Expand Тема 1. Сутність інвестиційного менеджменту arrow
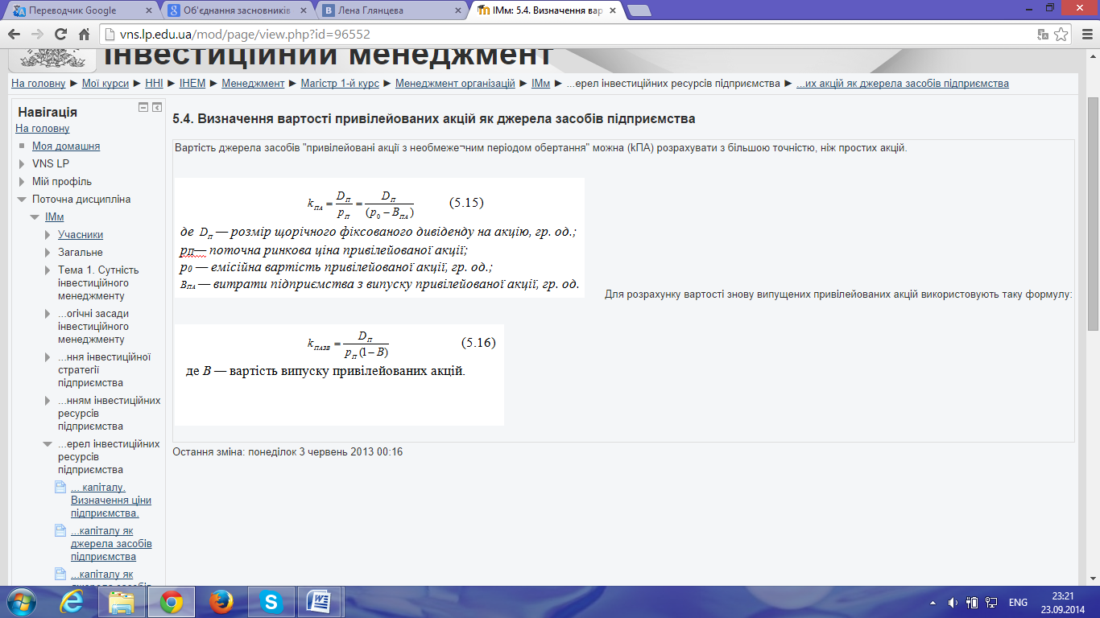 tap(48, 270)
